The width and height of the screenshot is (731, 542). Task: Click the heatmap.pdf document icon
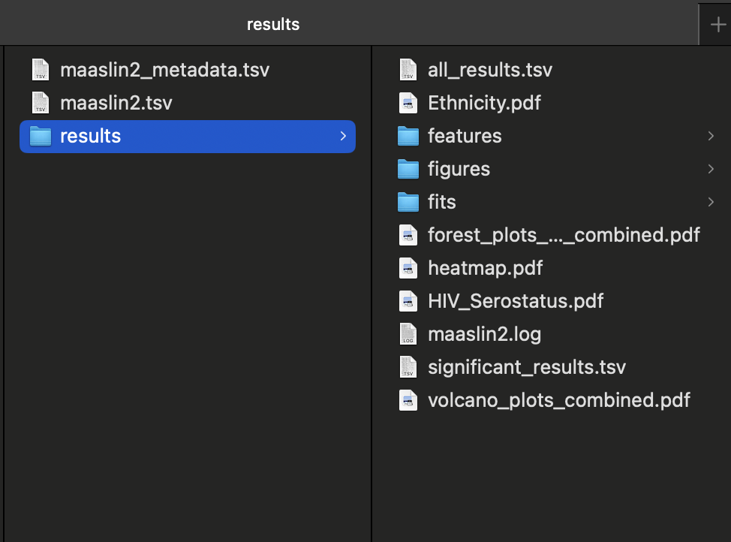point(408,268)
